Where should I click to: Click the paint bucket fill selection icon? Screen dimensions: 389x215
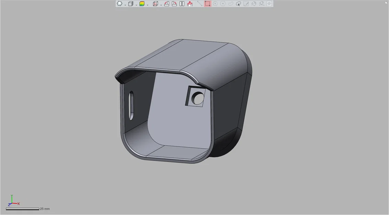[254, 4]
